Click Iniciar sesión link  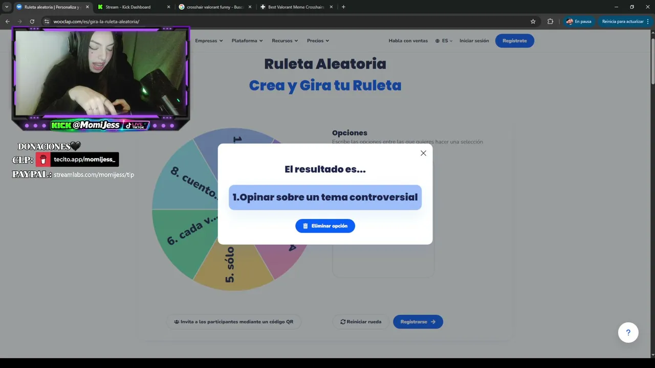point(474,41)
